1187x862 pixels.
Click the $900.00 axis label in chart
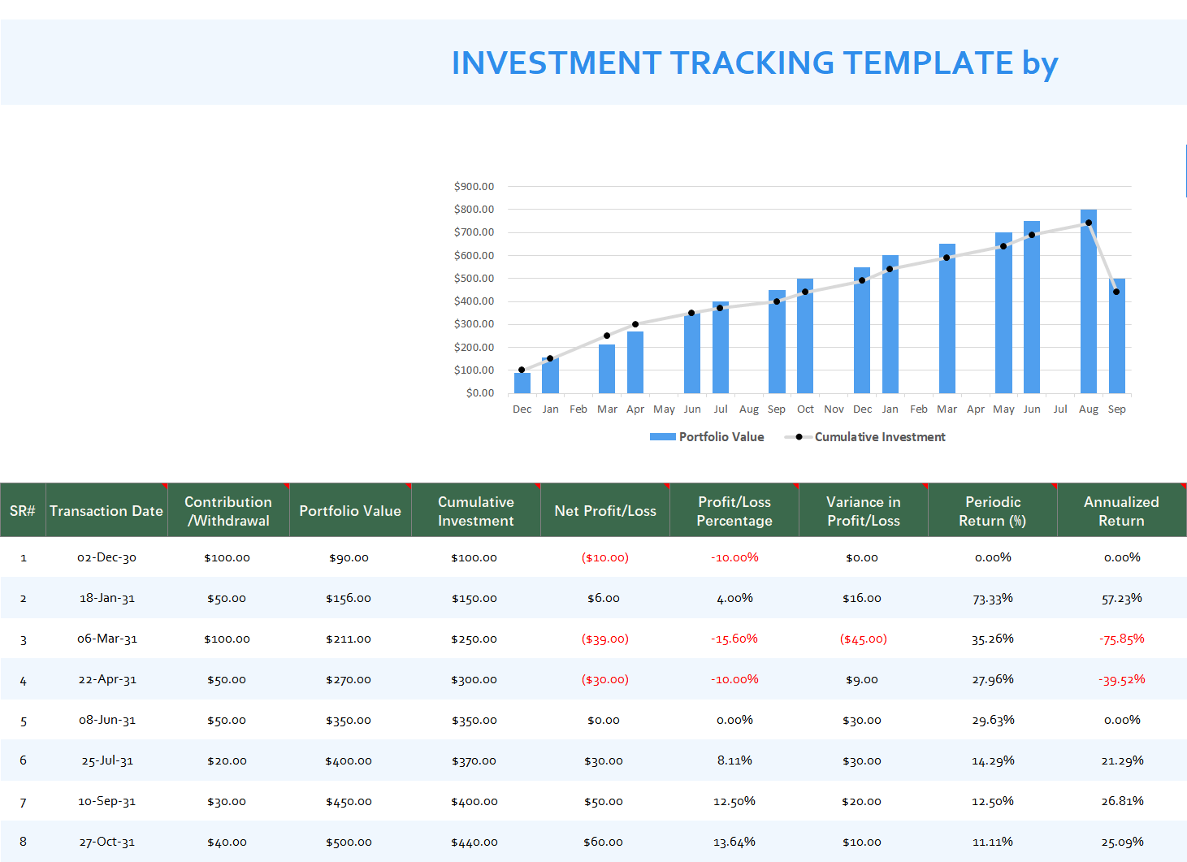tap(474, 186)
